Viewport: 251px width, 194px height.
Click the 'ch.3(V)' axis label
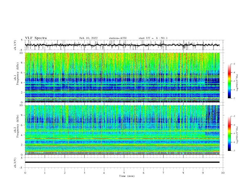pos(15,163)
